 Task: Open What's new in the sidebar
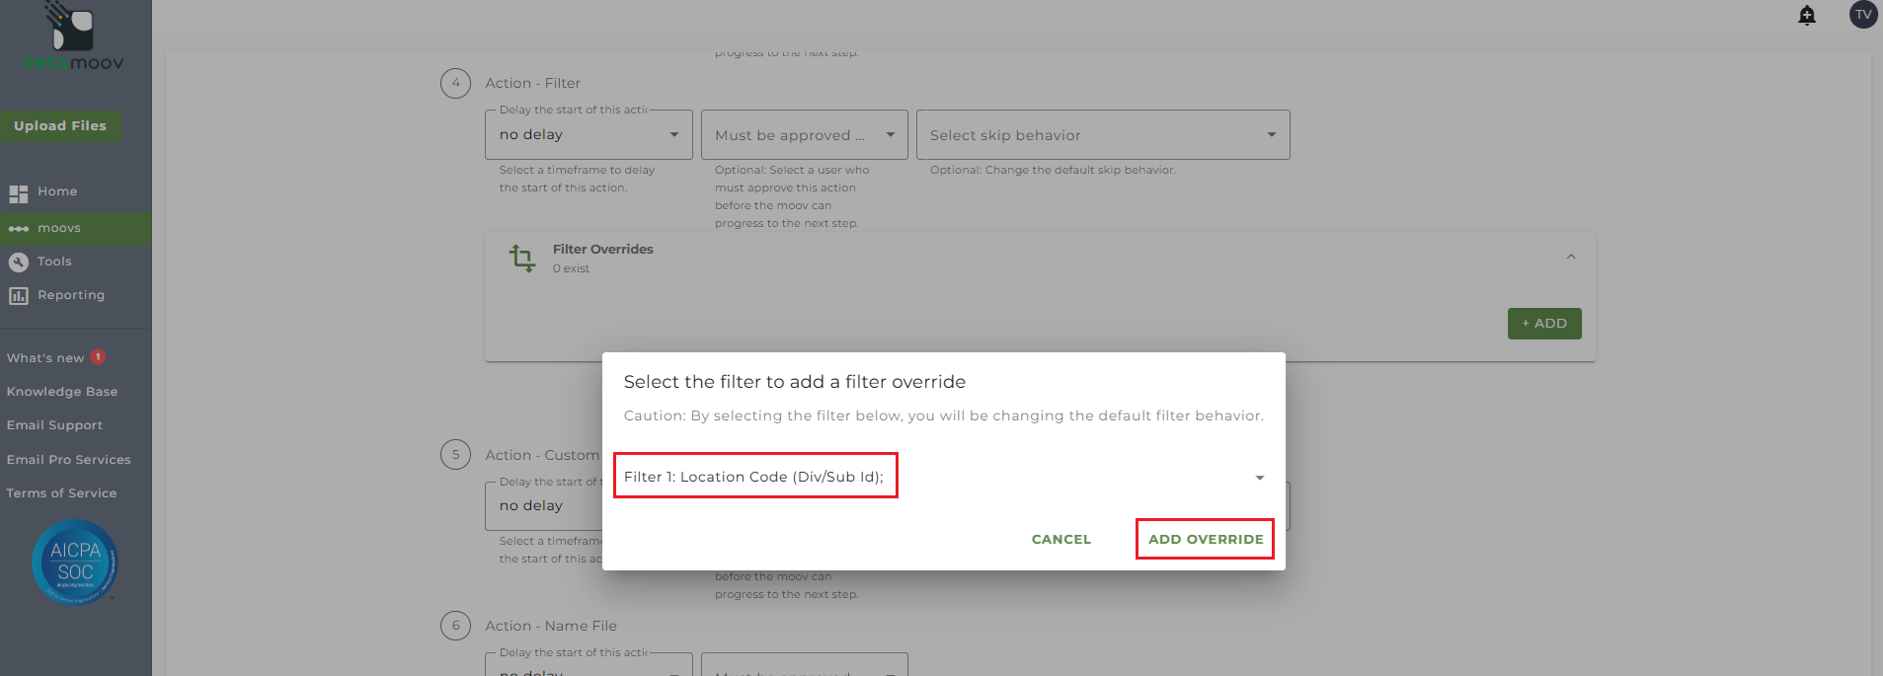pos(45,358)
